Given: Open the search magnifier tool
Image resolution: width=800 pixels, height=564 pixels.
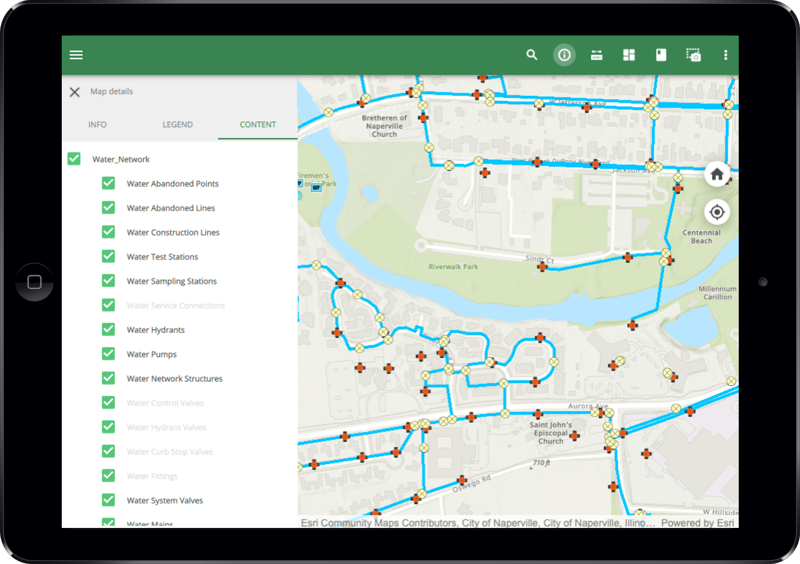Looking at the screenshot, I should click(532, 55).
